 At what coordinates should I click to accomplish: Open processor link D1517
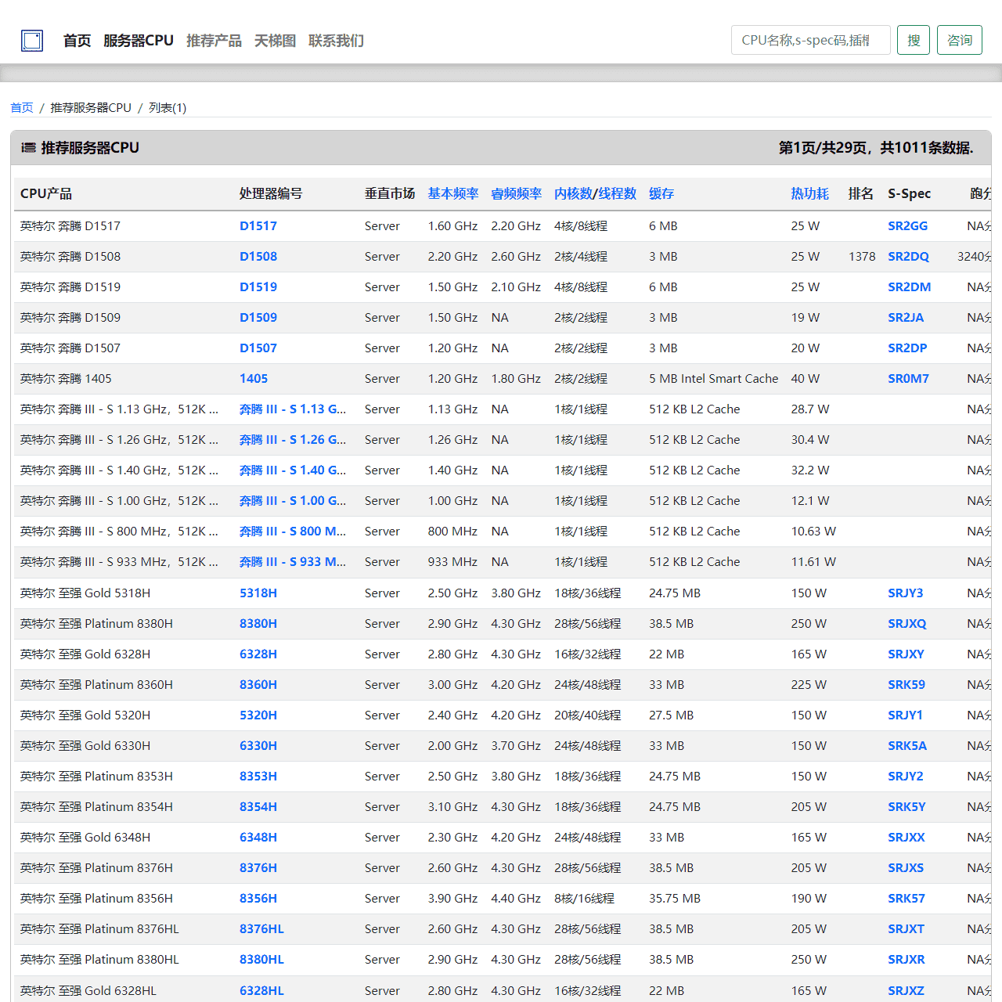pos(258,225)
